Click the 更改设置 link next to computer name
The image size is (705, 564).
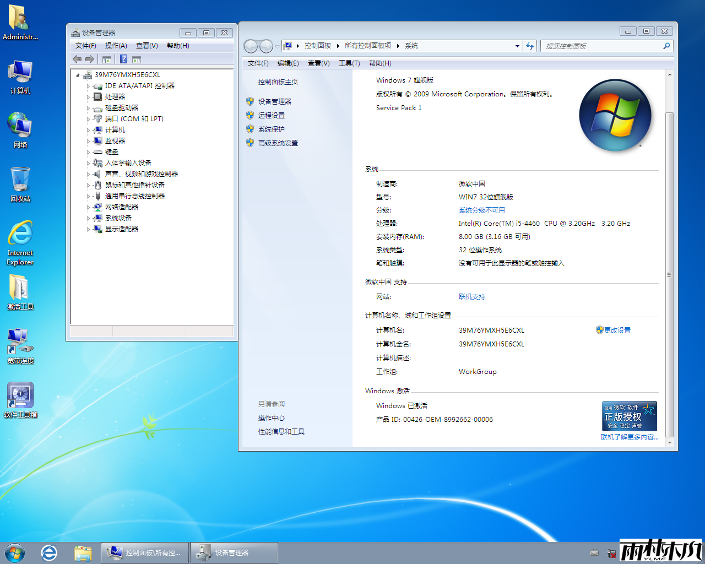pyautogui.click(x=617, y=330)
